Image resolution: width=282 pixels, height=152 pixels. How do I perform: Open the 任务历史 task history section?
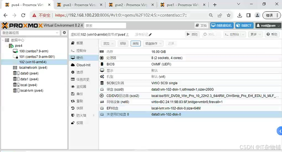tap(83, 79)
